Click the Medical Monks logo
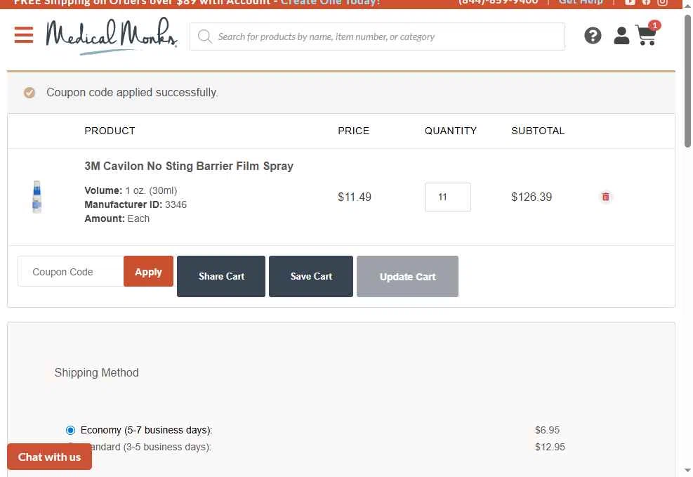 pos(112,37)
